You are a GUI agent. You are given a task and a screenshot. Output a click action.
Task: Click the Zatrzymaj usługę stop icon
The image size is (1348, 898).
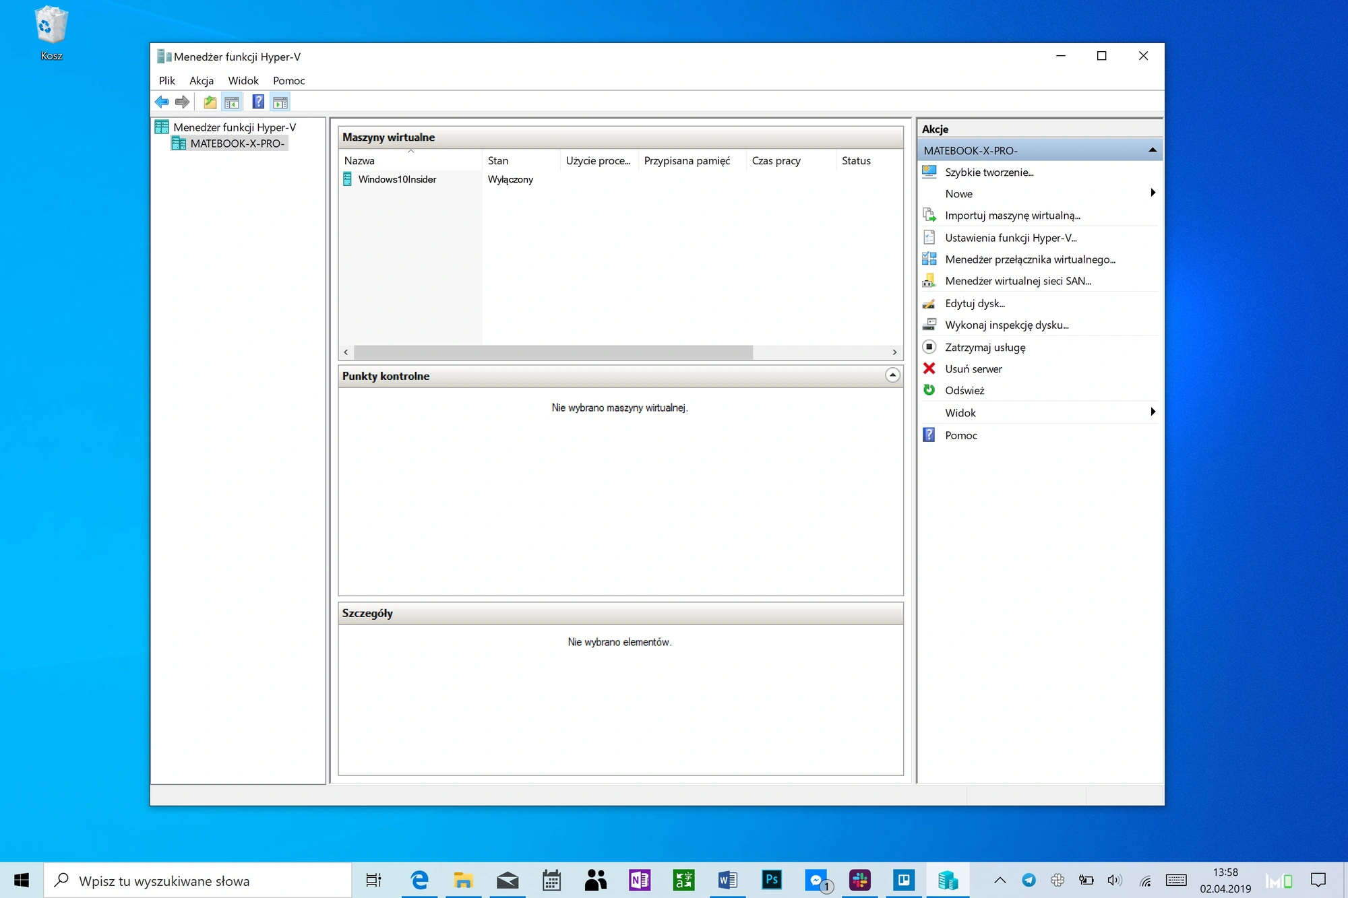point(929,347)
